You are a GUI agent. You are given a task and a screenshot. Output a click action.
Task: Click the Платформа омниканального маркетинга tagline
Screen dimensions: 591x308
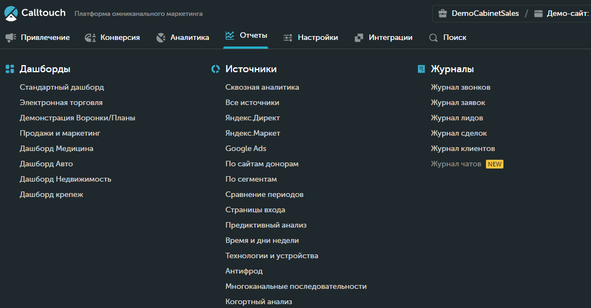pos(138,14)
